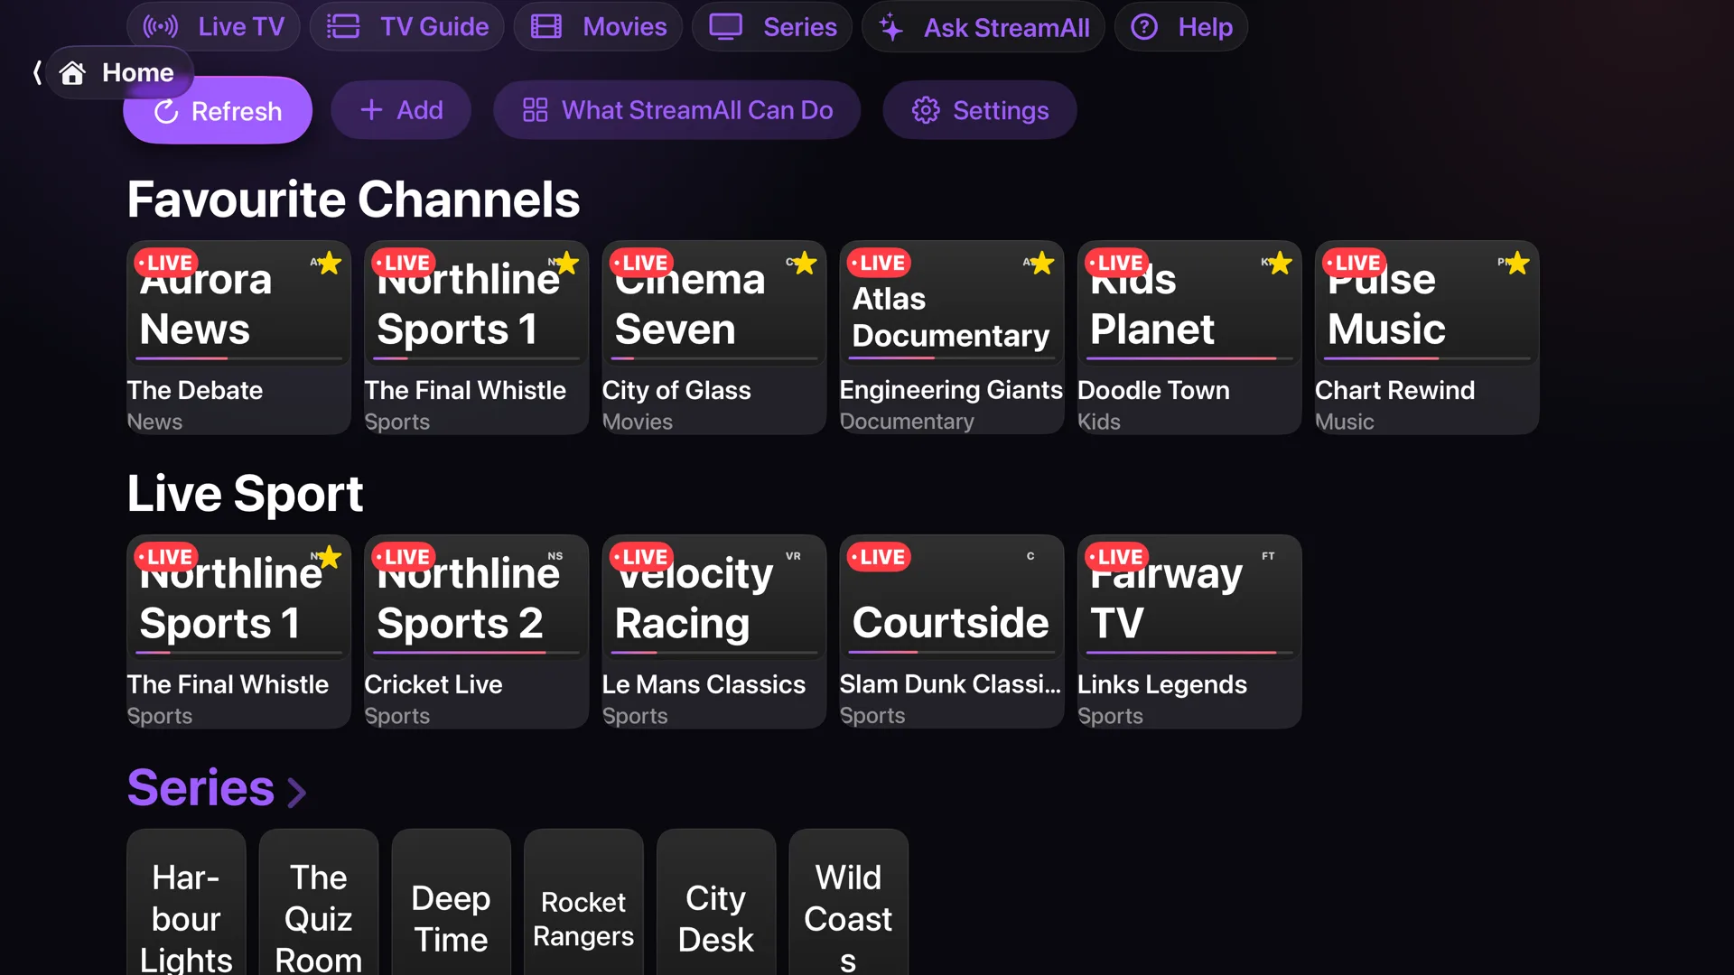The image size is (1734, 975).
Task: Select the Deep Time series tile
Action: (451, 902)
